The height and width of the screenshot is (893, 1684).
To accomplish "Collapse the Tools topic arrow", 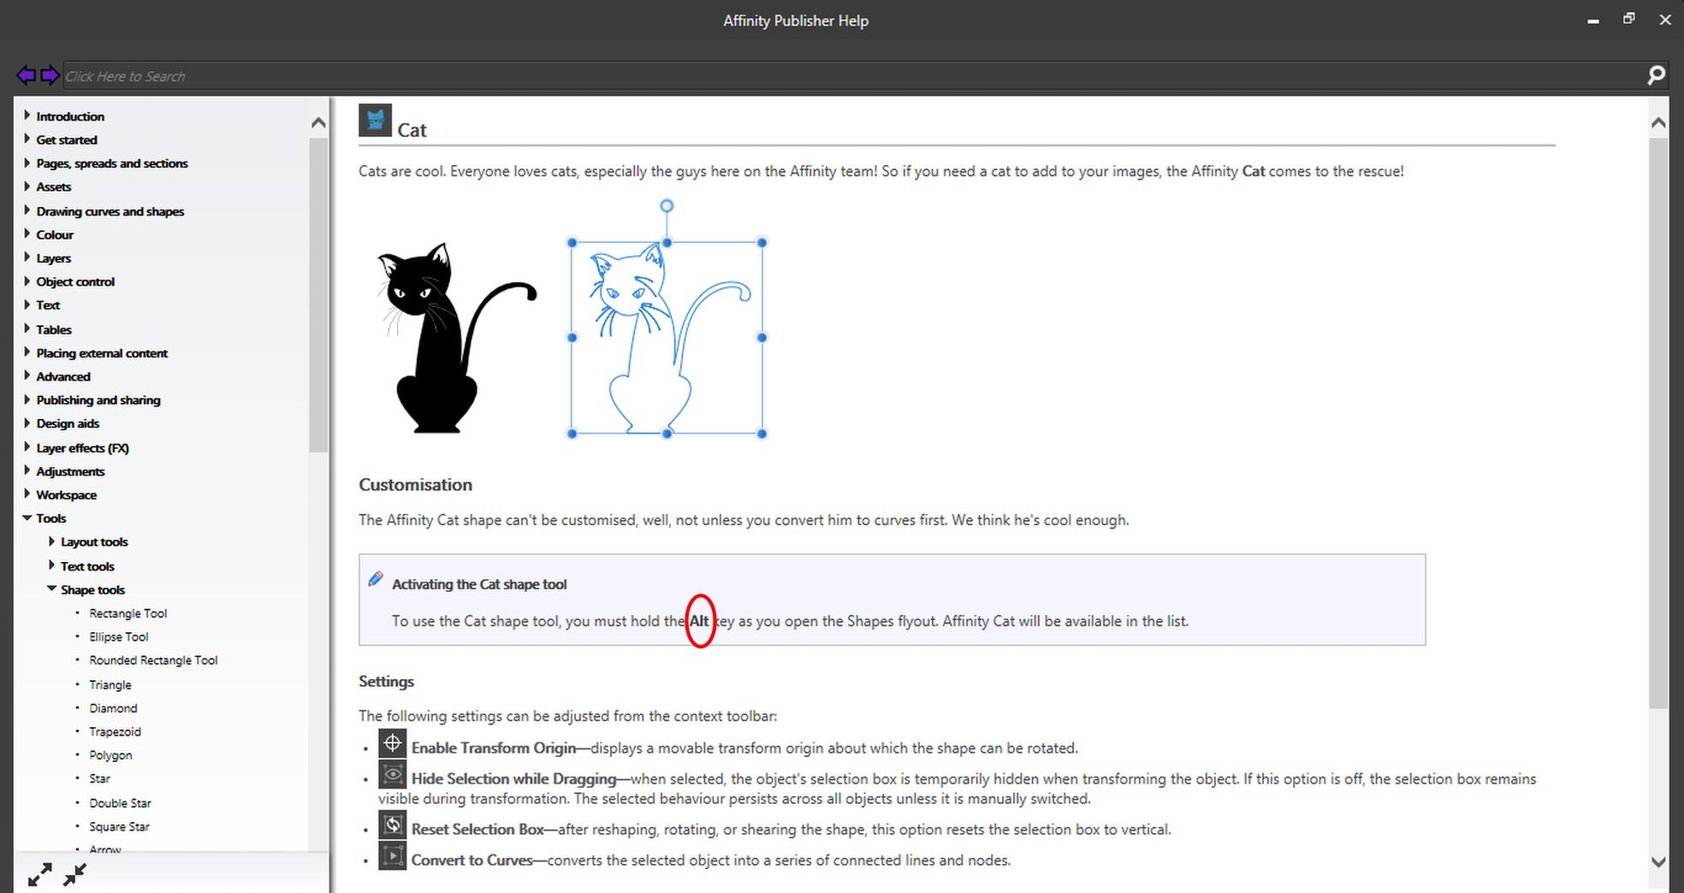I will click(27, 517).
